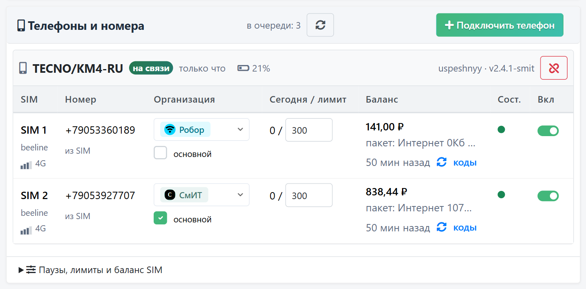Check основной checkbox for SIM 1

160,153
